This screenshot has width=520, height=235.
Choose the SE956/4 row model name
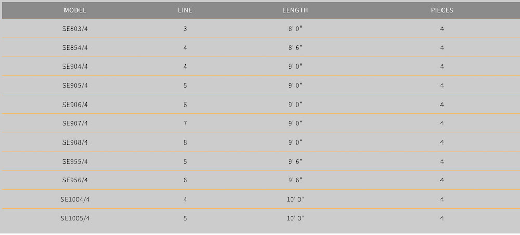tap(75, 180)
